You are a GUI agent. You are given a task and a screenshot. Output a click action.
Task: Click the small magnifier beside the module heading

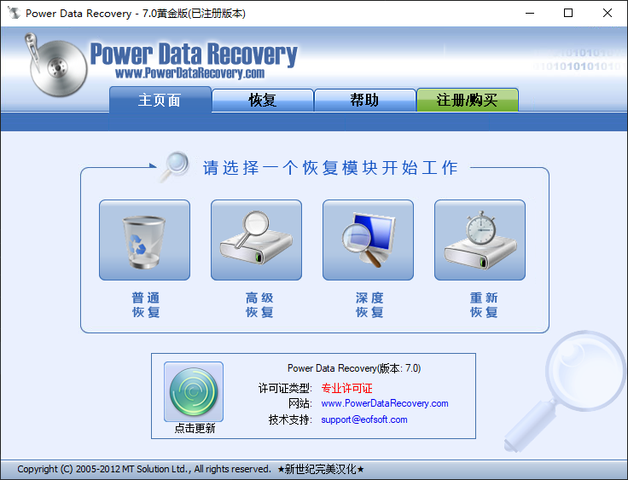pos(175,165)
